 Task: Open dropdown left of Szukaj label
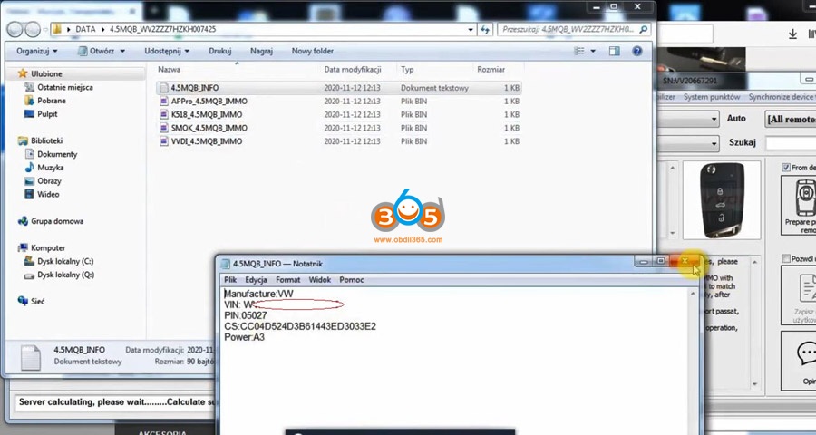(715, 142)
